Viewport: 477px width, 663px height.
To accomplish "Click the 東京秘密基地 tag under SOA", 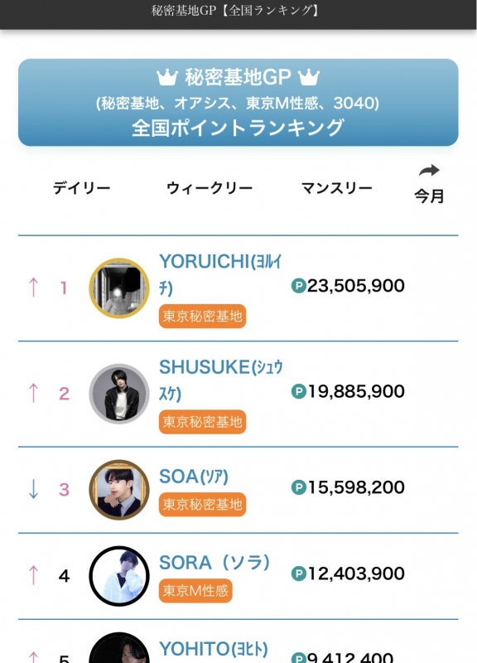I will tap(202, 505).
